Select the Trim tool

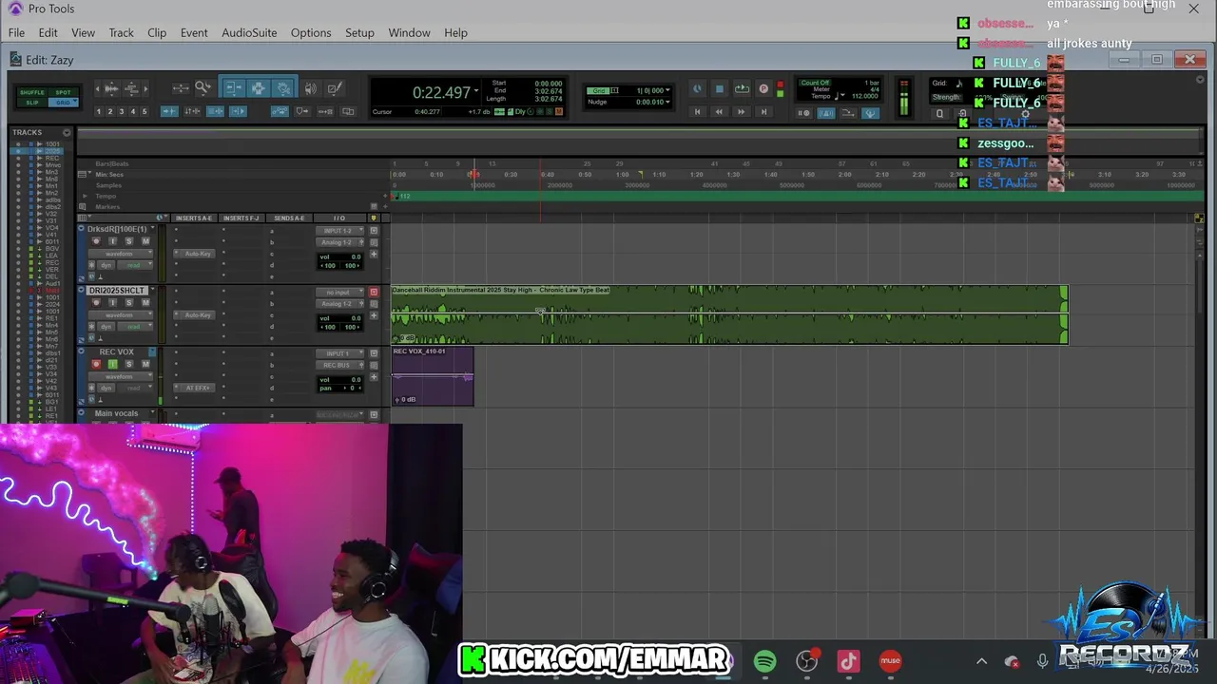point(234,87)
